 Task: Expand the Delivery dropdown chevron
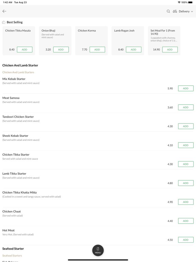(x=192, y=12)
